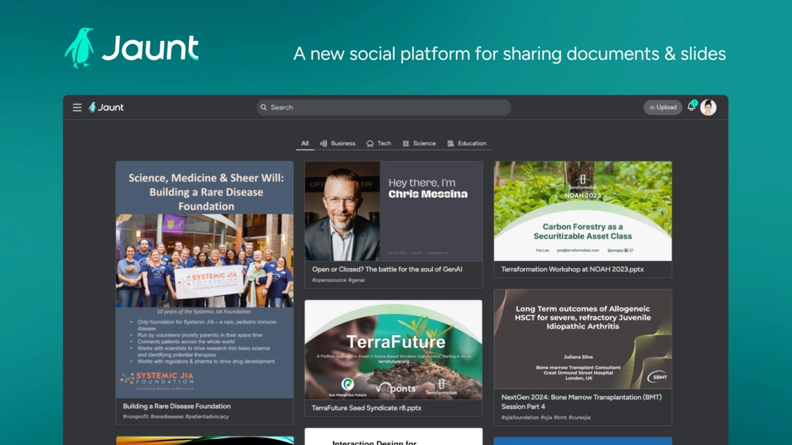The image size is (792, 445).
Task: Open the user profile avatar
Action: pos(708,108)
